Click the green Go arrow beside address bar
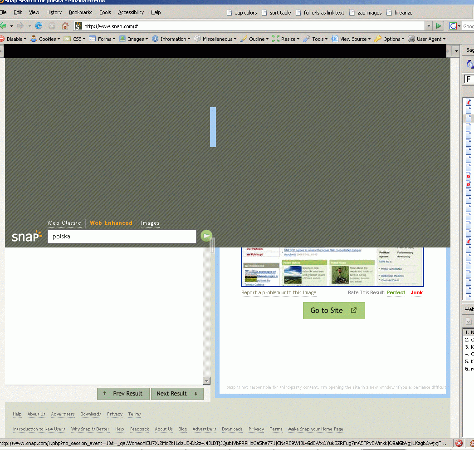The height and width of the screenshot is (450, 474). [439, 26]
